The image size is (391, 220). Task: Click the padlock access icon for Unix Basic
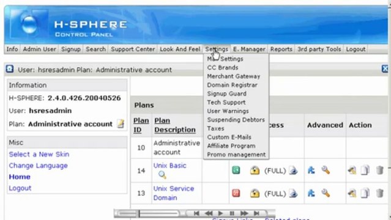pyautogui.click(x=255, y=170)
